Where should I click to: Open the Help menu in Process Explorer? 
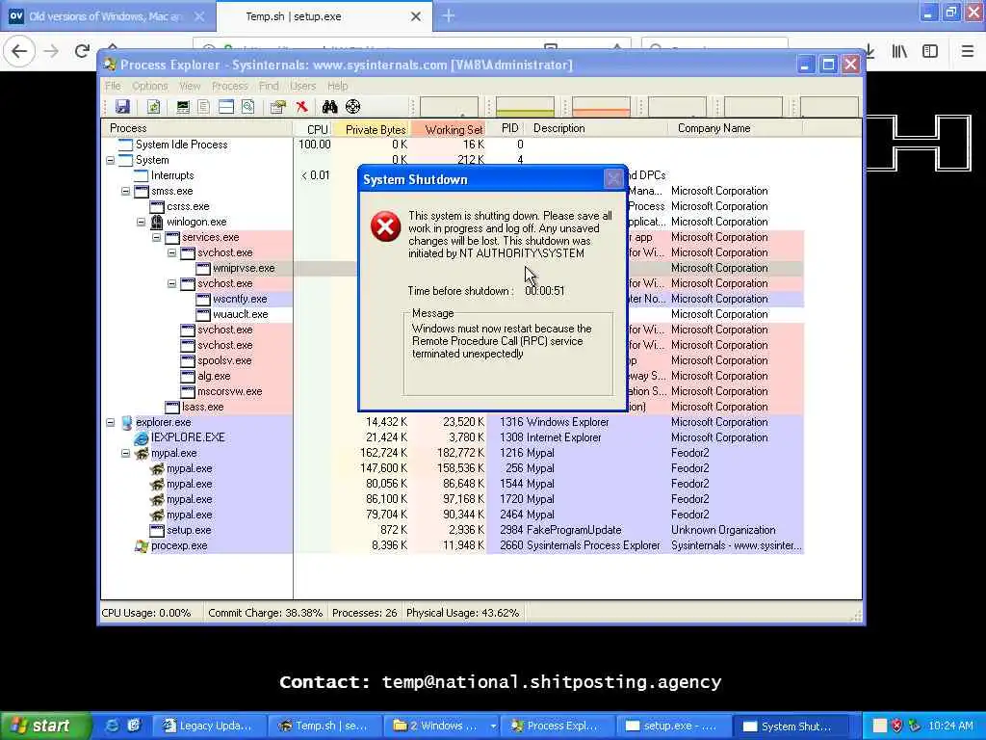point(337,86)
